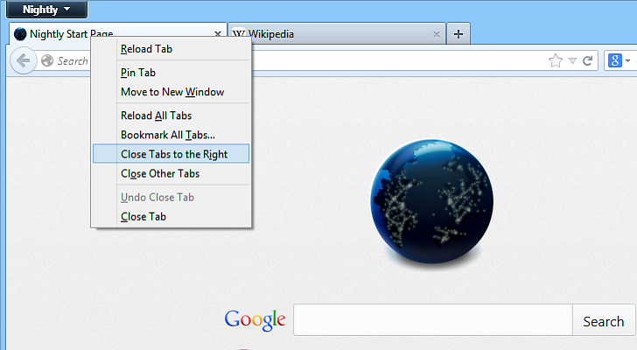Screen dimensions: 637x350
Task: Switch to the Wikipedia tab
Action: 337,34
